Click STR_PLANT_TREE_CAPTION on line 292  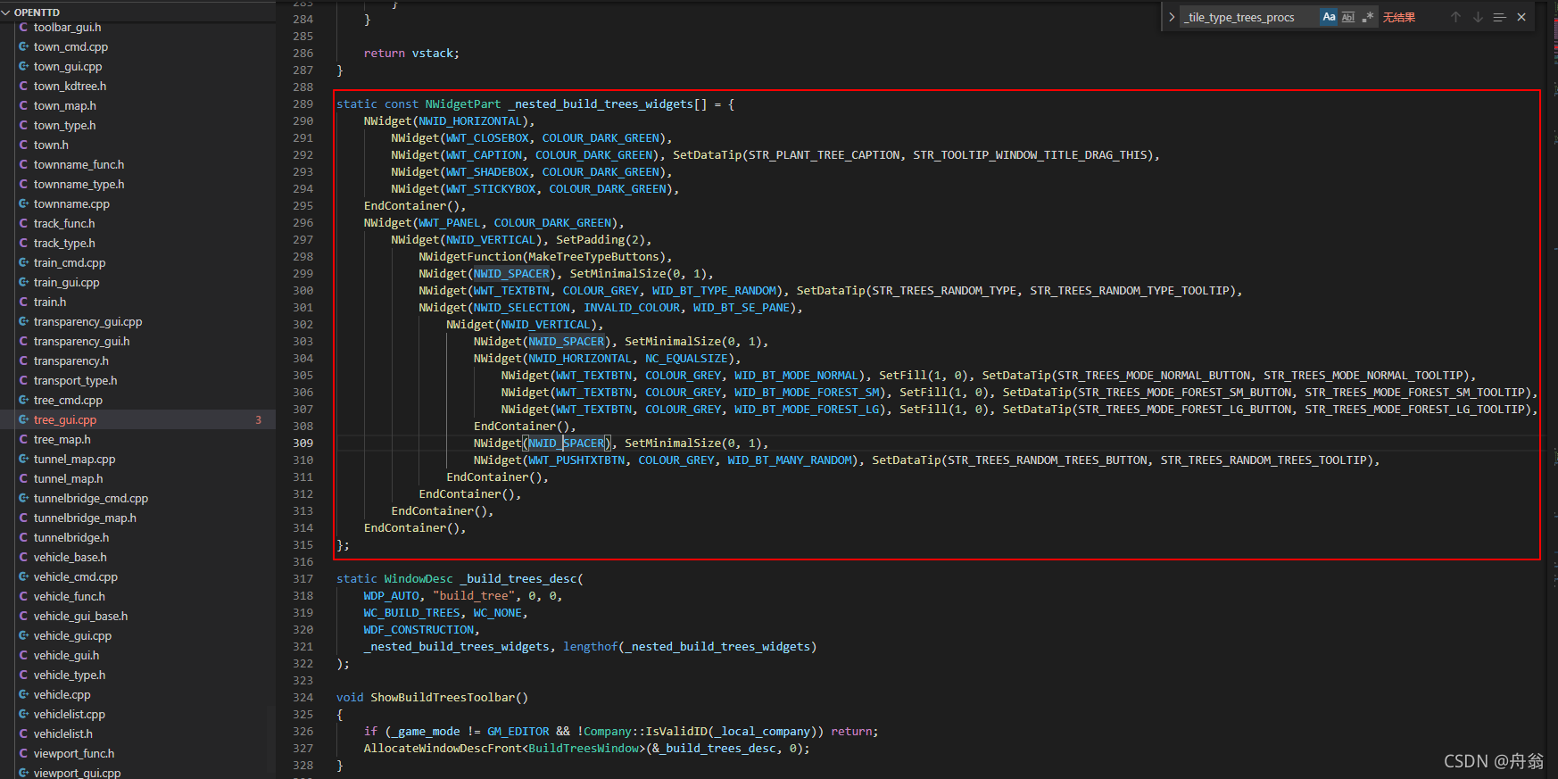pos(825,155)
